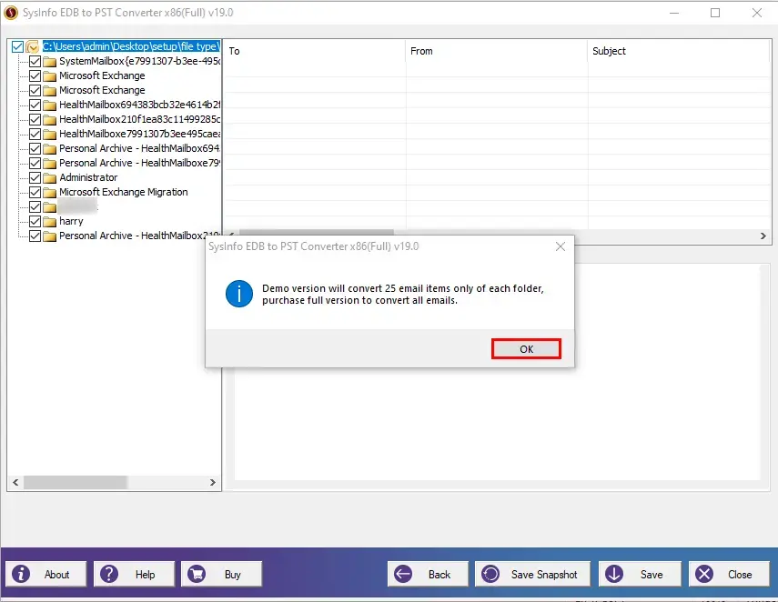Click the Close X circle icon
778x602 pixels.
click(x=704, y=574)
